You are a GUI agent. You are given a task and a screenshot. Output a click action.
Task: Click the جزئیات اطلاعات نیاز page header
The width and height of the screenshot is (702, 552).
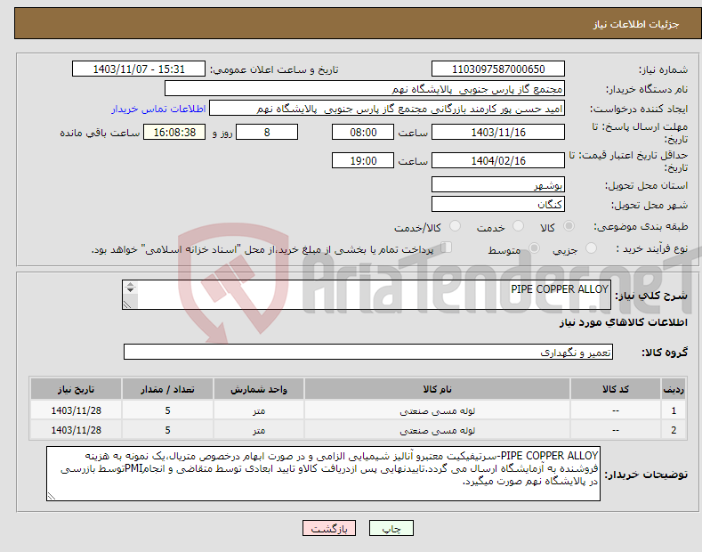(636, 24)
